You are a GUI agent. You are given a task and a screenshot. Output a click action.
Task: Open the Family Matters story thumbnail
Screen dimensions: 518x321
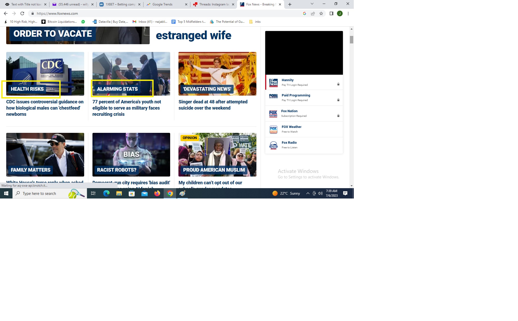pyautogui.click(x=45, y=155)
